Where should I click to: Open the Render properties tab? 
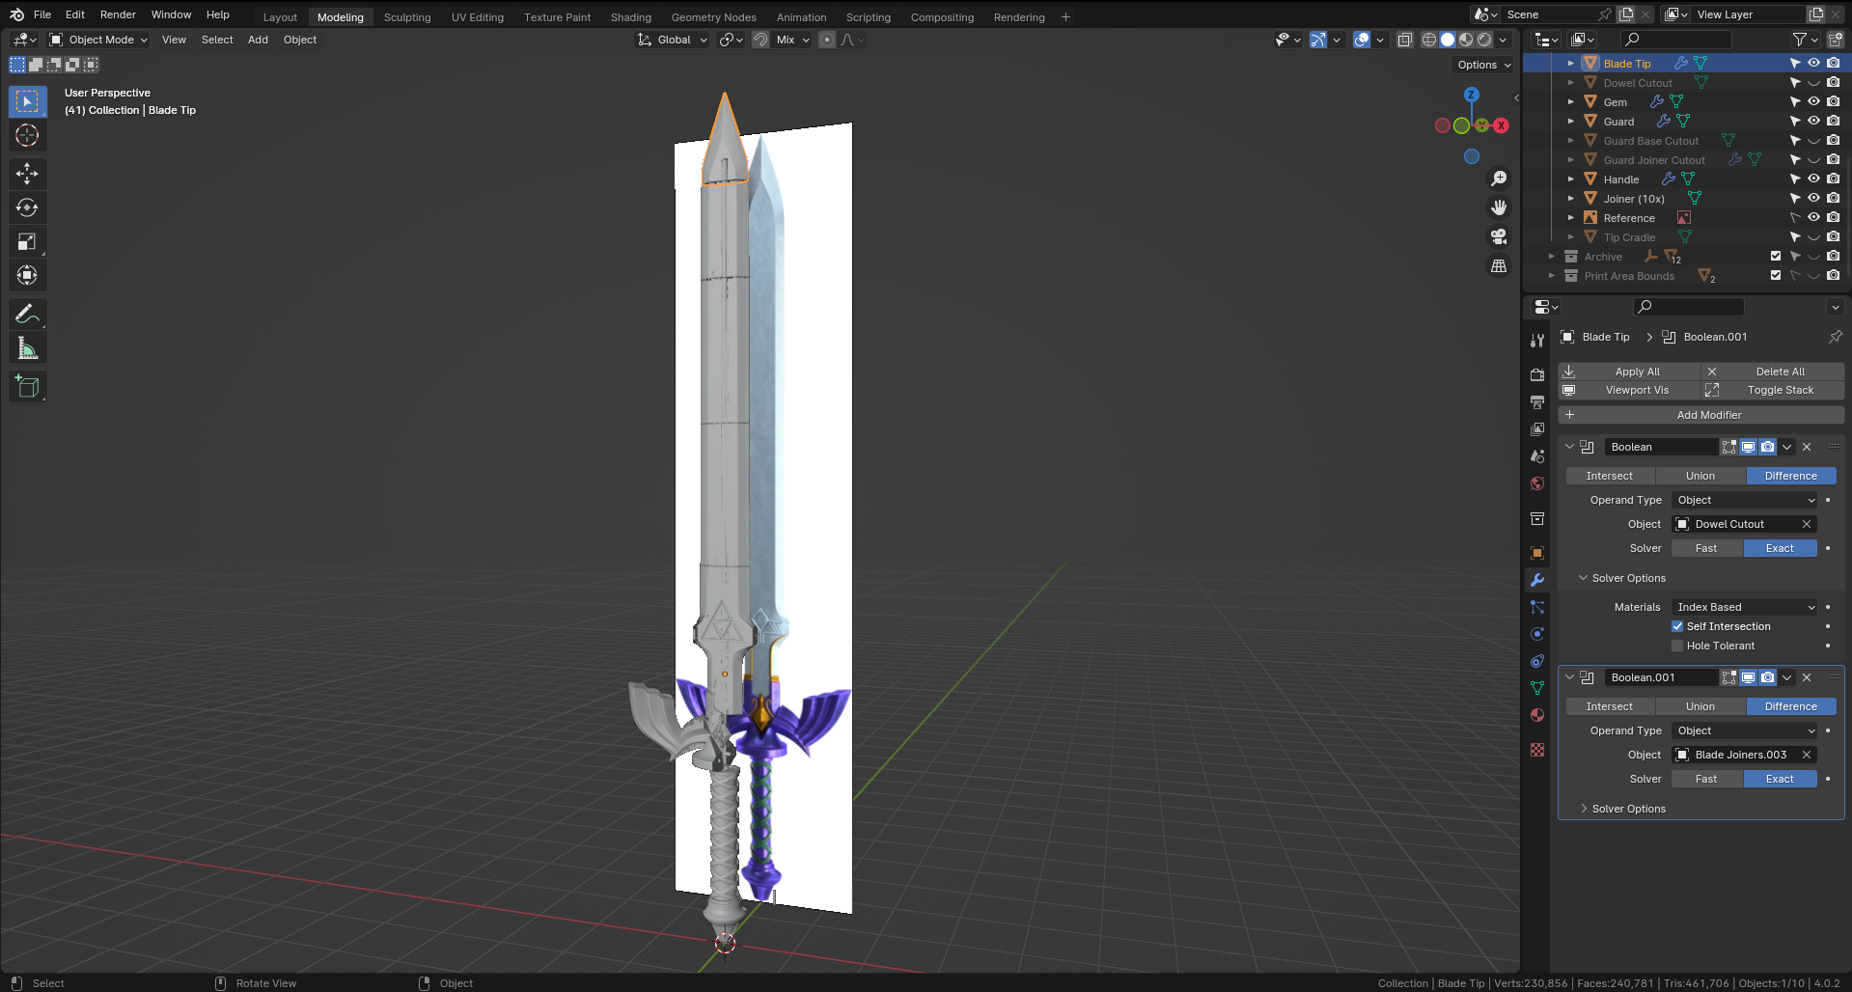(x=1536, y=374)
